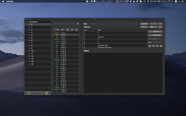Open the Notification Center icon in the menu bar
This screenshot has width=186, height=116.
(183, 1)
